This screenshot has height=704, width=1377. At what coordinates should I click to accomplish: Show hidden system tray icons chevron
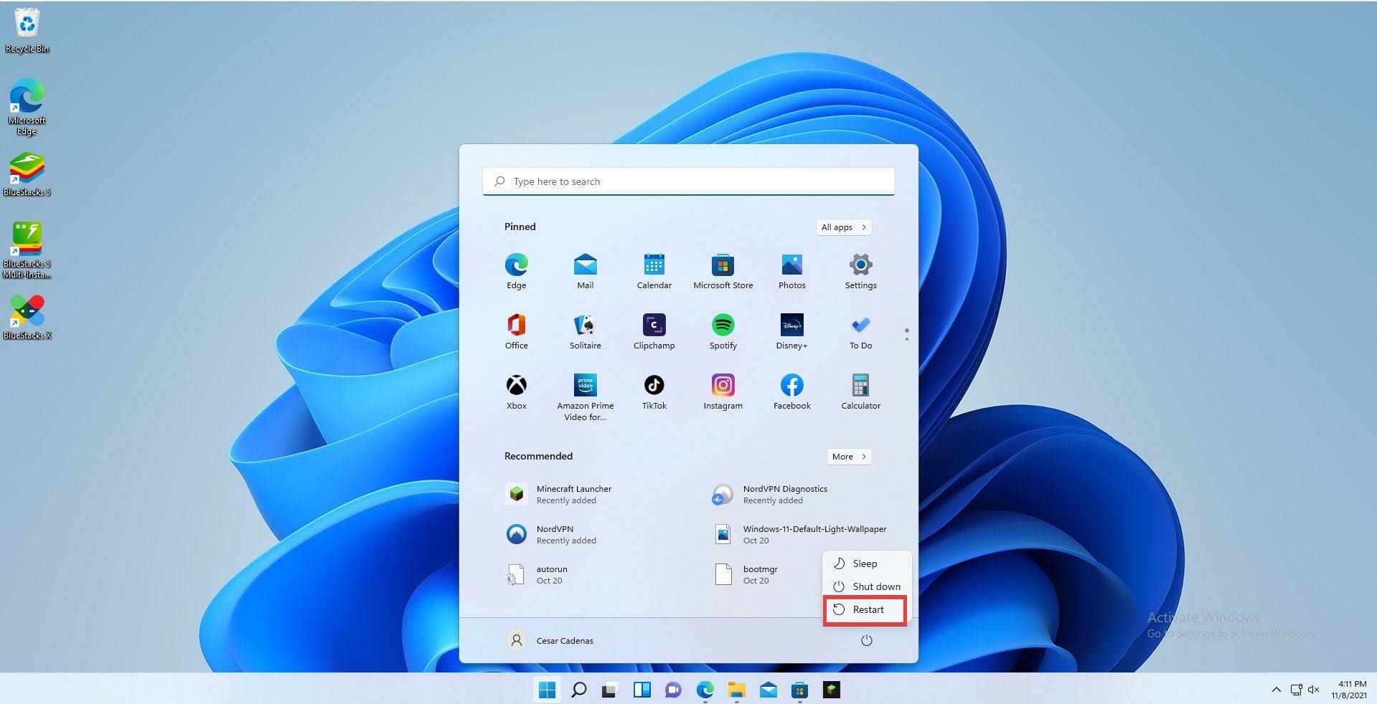pyautogui.click(x=1276, y=690)
